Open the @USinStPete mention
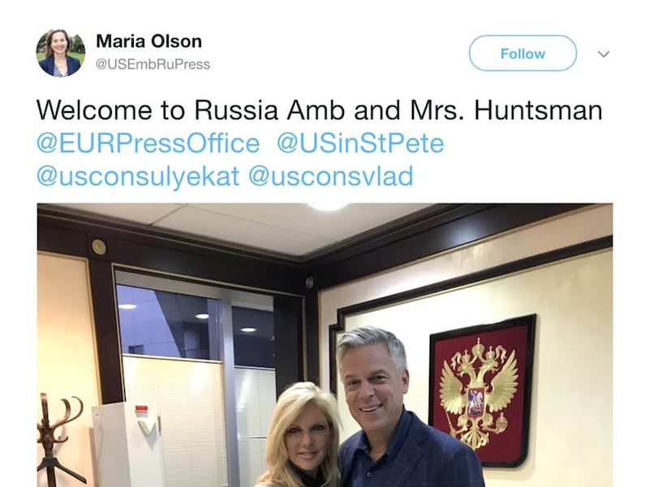This screenshot has width=649, height=487. click(360, 143)
